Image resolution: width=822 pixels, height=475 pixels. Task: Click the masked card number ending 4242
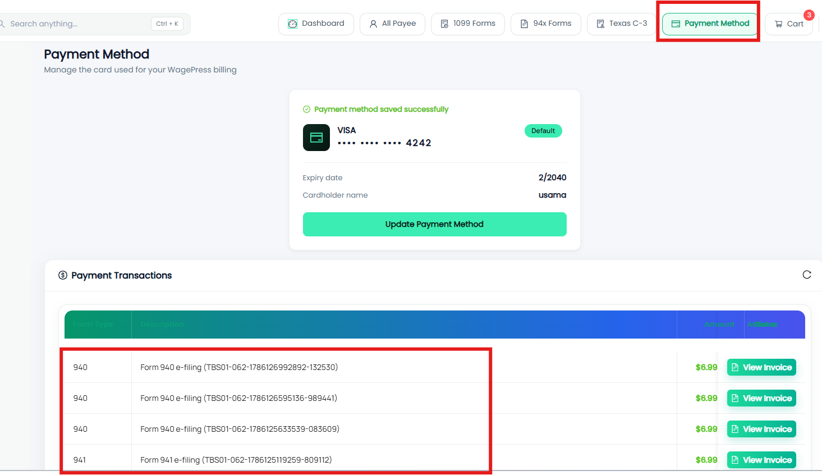[x=384, y=143]
